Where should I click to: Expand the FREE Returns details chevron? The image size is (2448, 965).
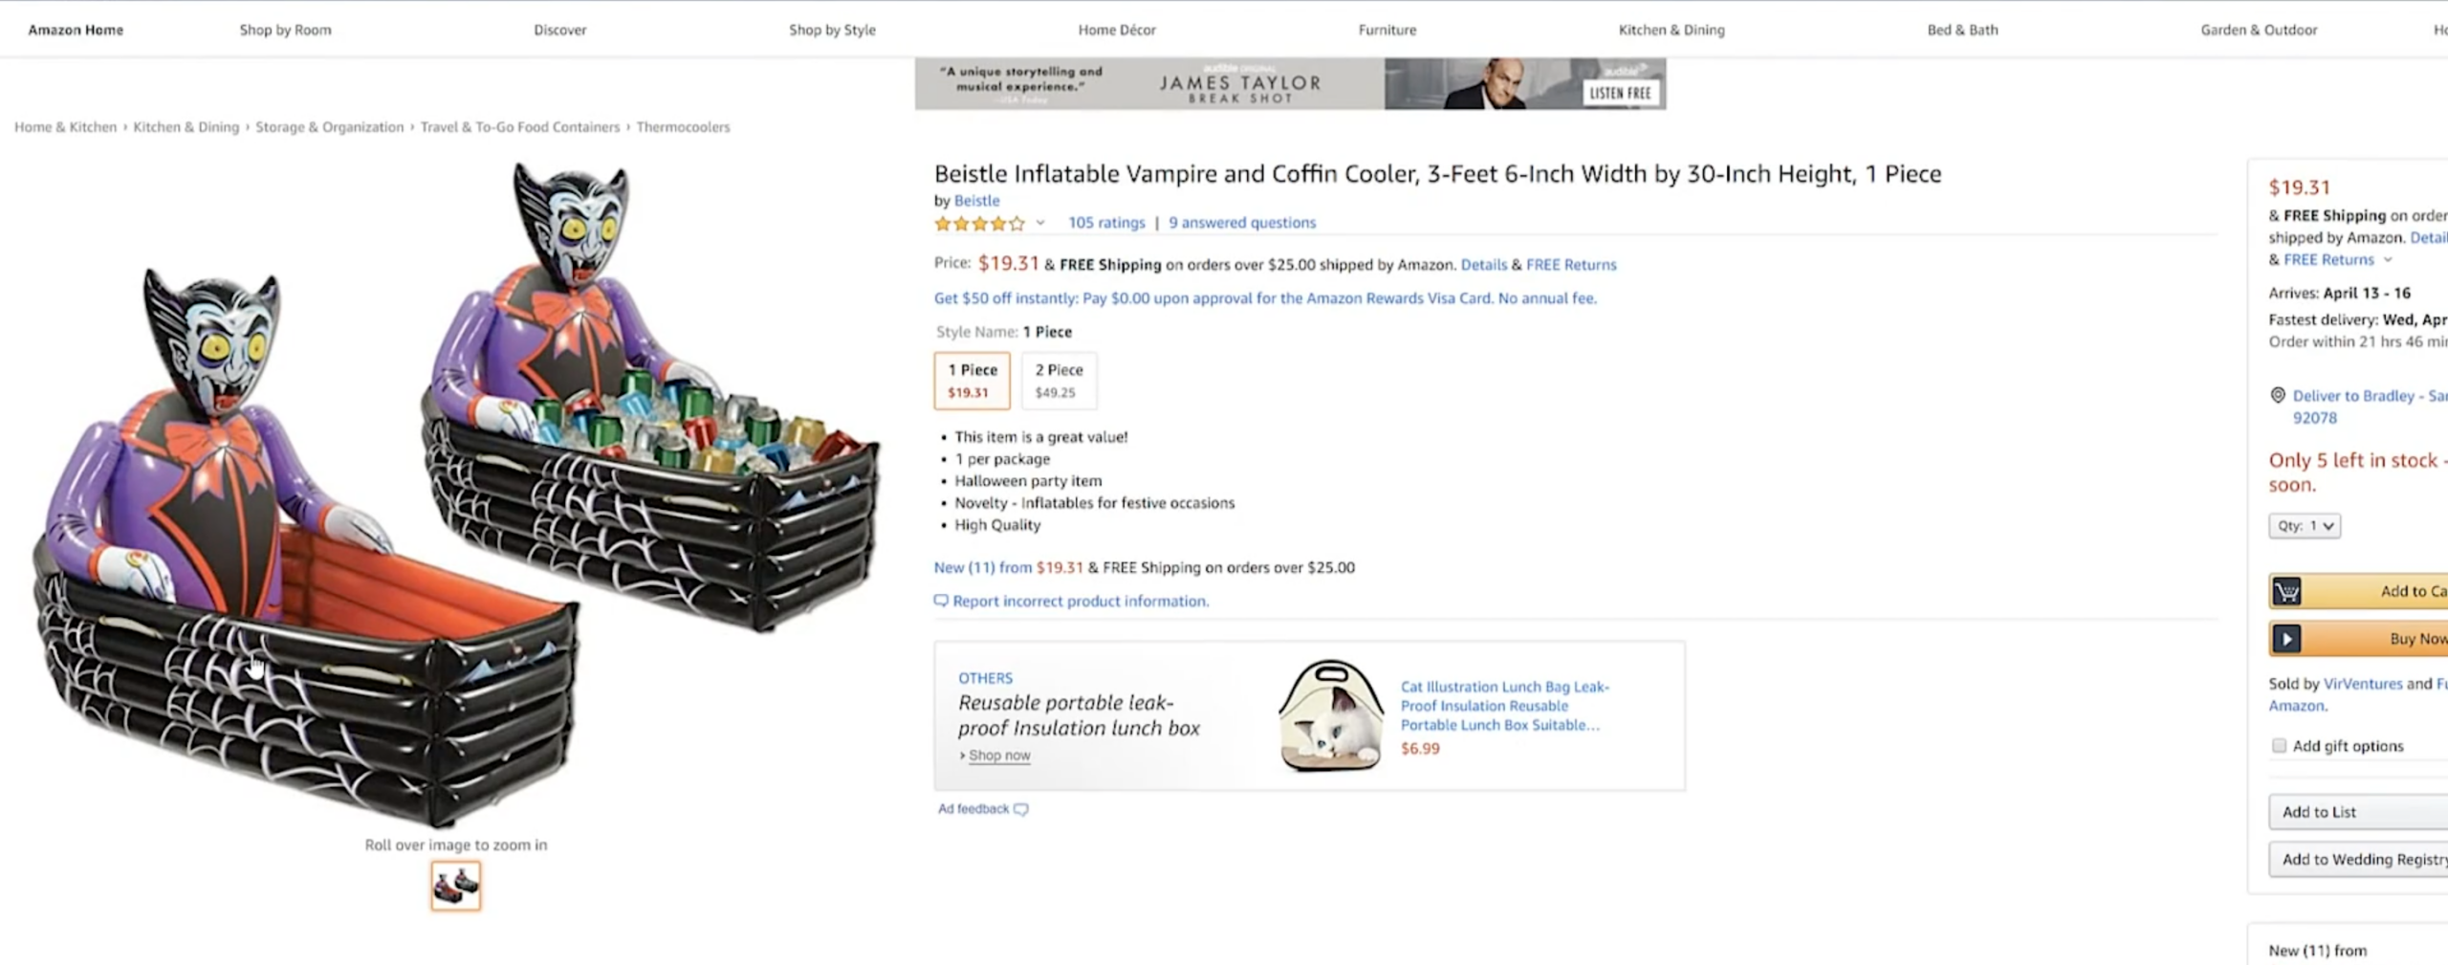pyautogui.click(x=2388, y=260)
